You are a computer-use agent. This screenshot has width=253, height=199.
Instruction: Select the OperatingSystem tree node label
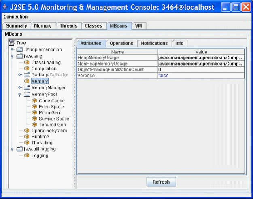(49, 131)
